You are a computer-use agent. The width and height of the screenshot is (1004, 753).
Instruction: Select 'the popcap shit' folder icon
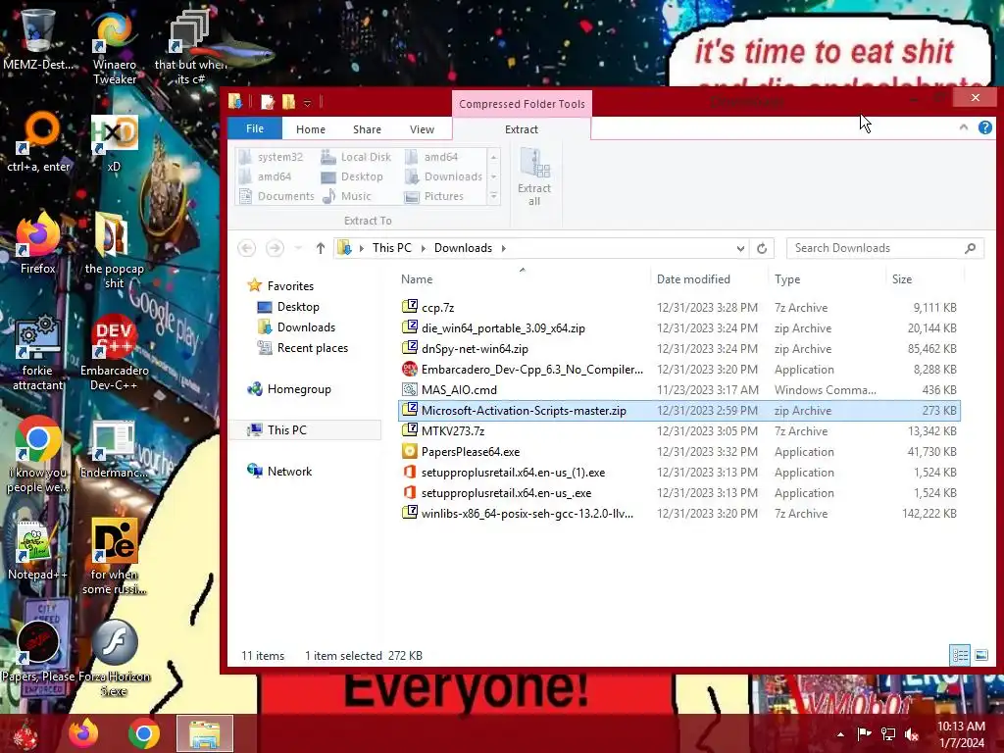point(114,251)
